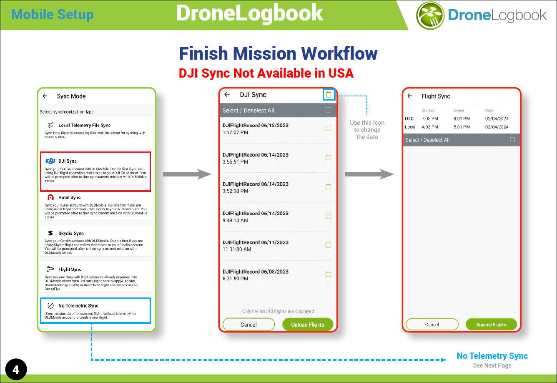Viewport: 557px width, 383px height.
Task: Choose the DJI Sync option
Action: [x=95, y=171]
